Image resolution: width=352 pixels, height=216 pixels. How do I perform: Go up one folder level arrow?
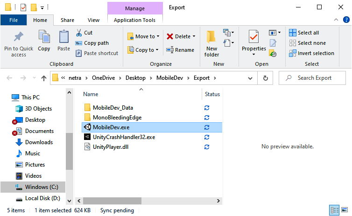[44, 78]
